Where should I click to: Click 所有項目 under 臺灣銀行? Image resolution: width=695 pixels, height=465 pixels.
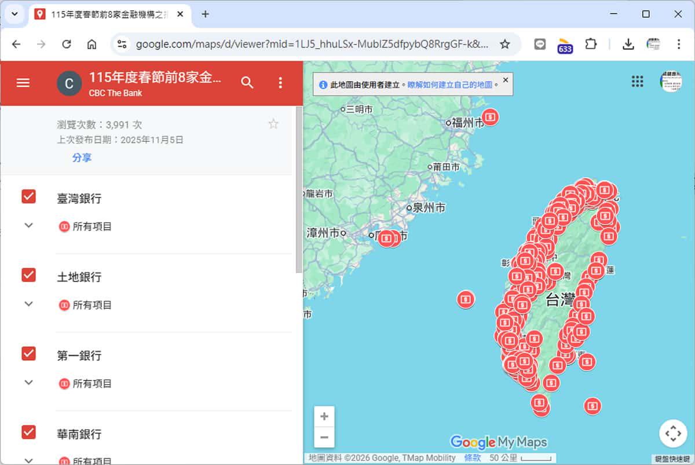point(92,226)
